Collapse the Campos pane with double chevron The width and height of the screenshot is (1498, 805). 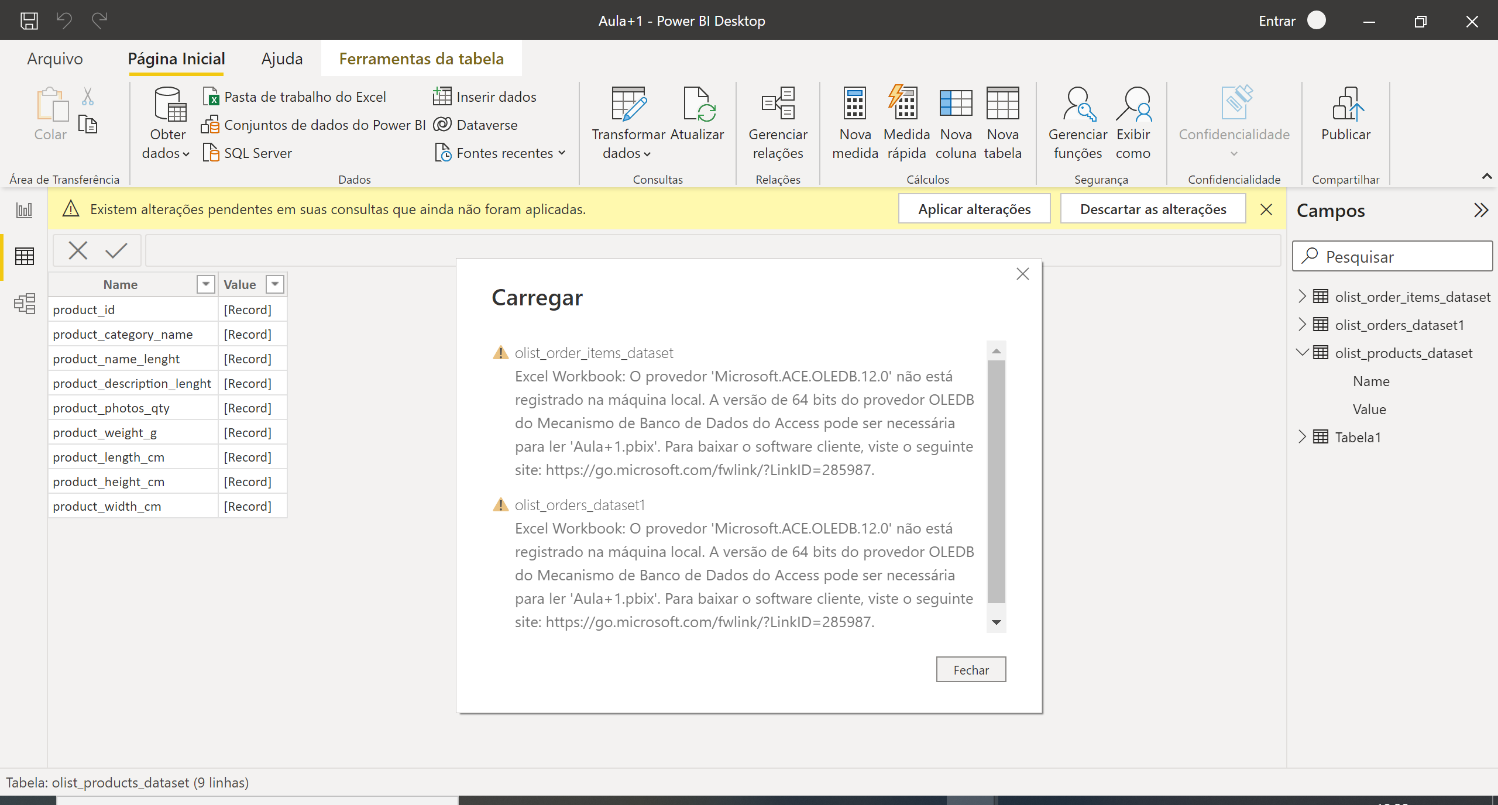point(1480,210)
